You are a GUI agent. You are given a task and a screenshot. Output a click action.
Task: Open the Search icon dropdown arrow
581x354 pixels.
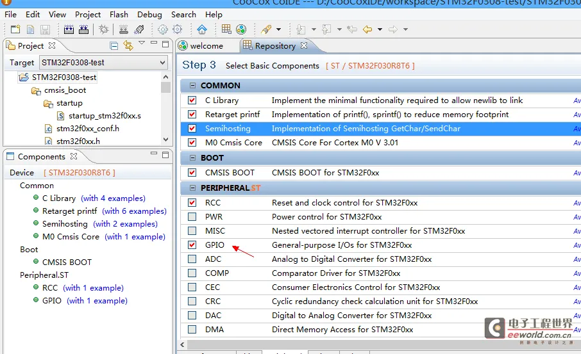point(279,29)
